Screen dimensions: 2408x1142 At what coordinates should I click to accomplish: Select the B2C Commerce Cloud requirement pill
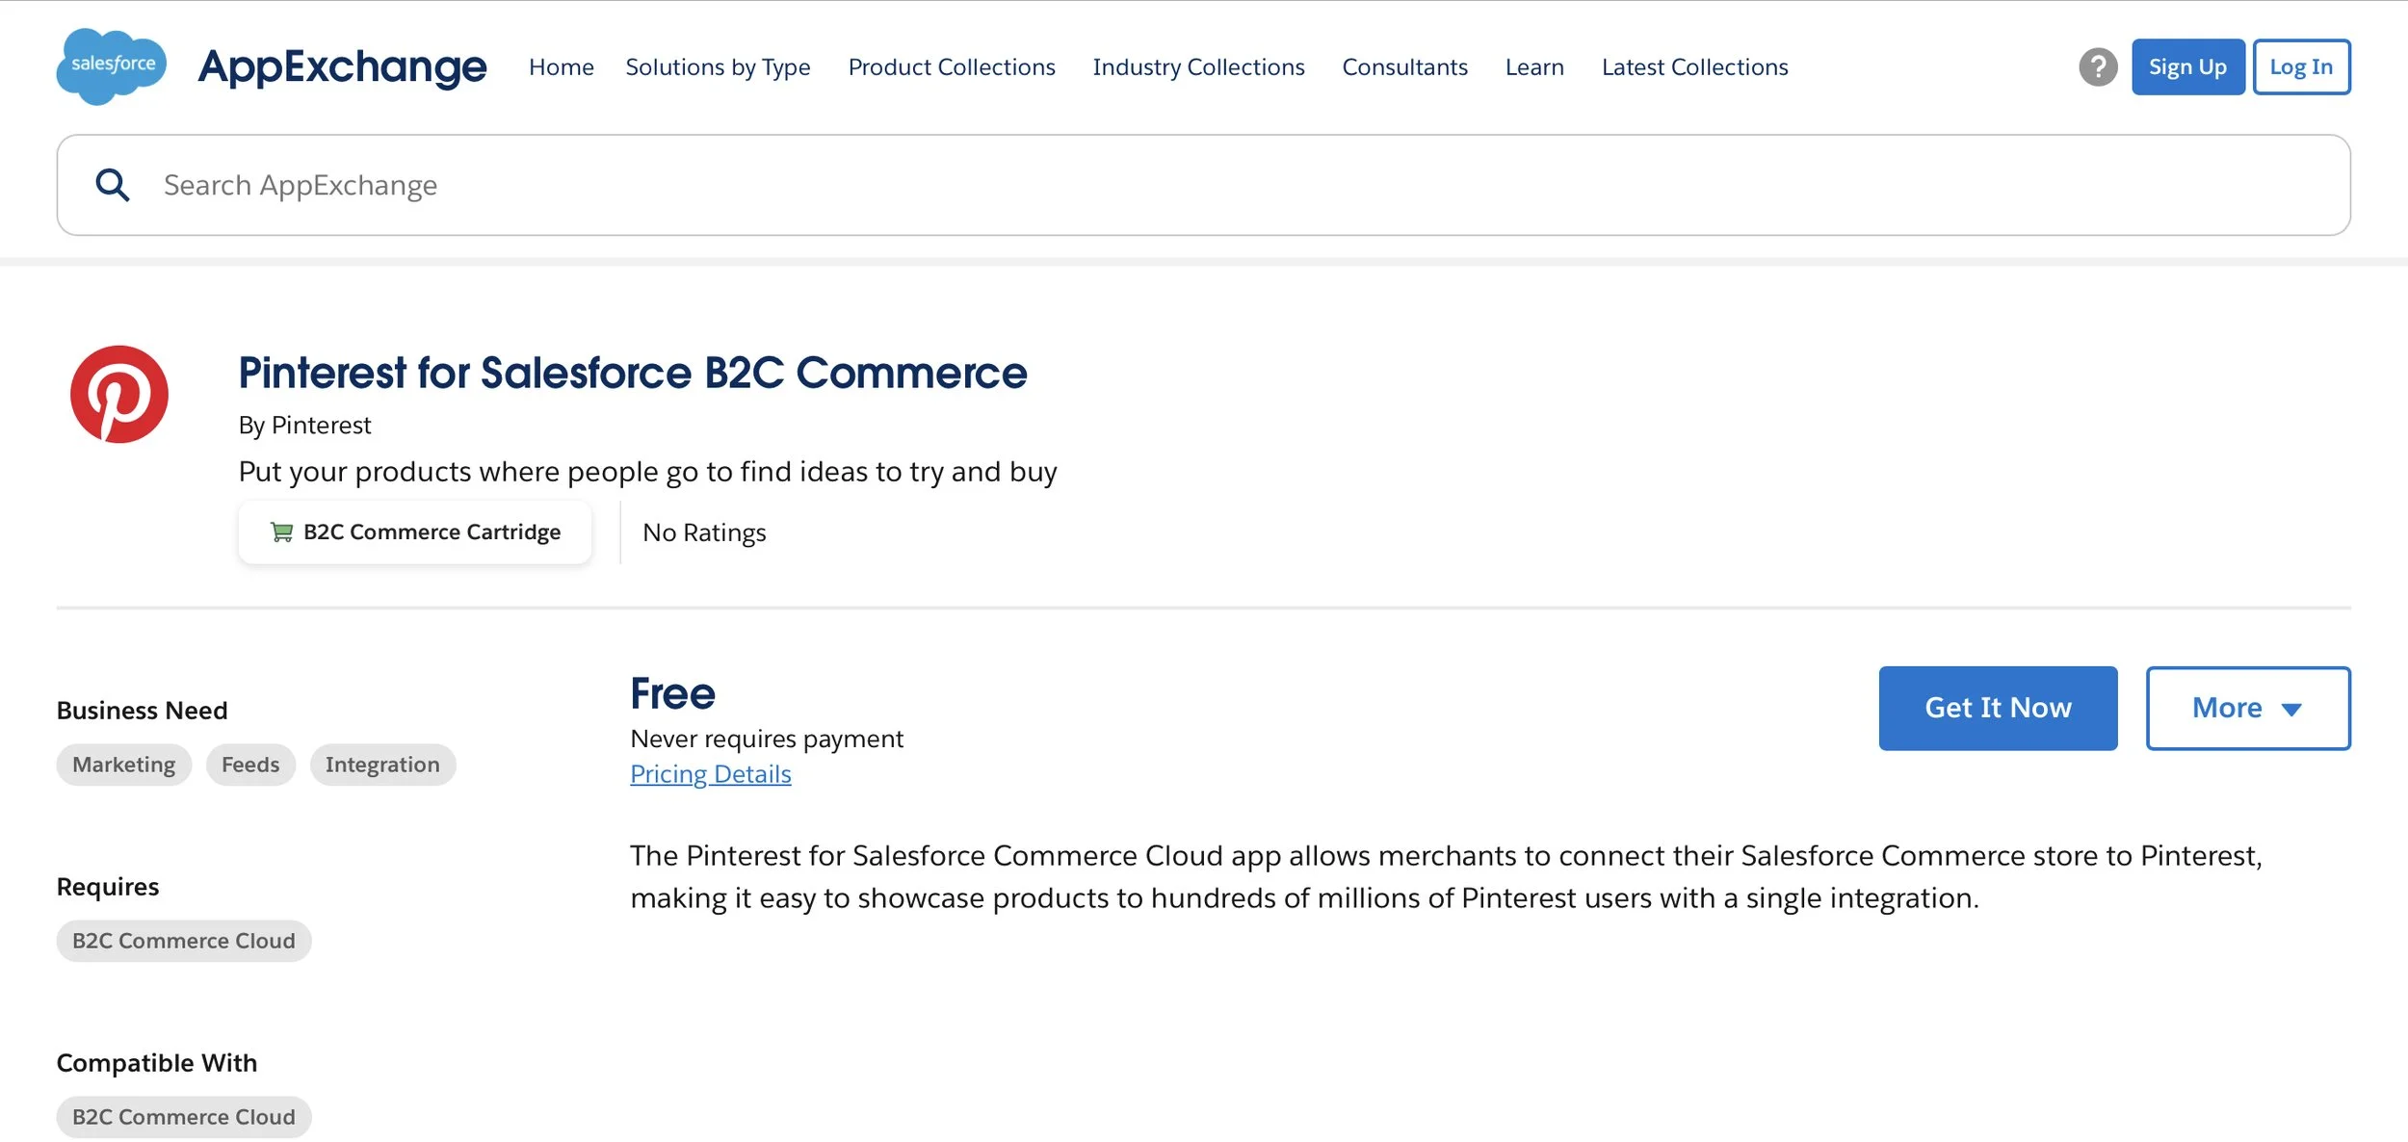(184, 940)
